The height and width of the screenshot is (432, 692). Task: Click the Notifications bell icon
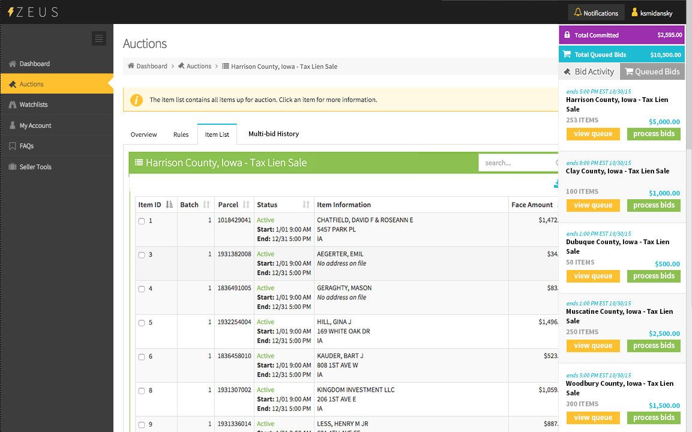coord(578,13)
